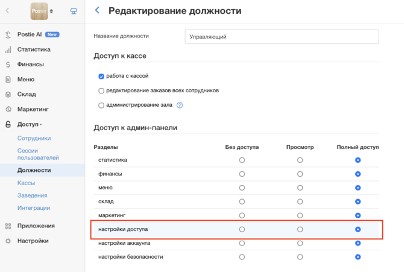Set финансы to Без доступа
The height and width of the screenshot is (272, 404).
click(x=242, y=174)
